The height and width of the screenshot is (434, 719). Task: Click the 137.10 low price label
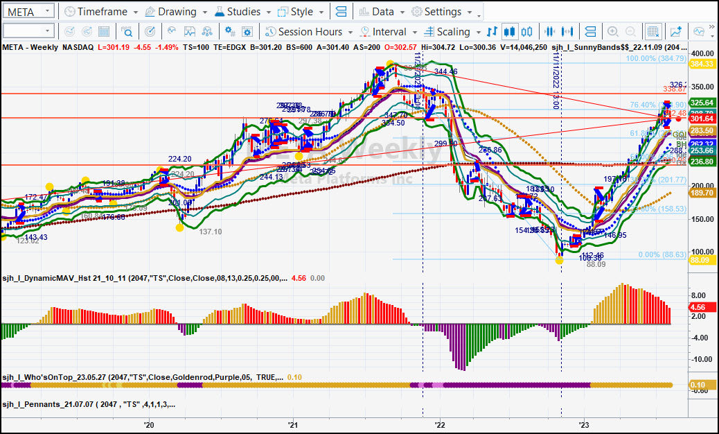click(211, 232)
